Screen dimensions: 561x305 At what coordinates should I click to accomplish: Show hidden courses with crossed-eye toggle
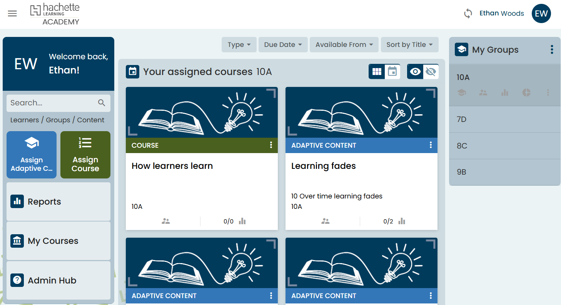coord(431,72)
